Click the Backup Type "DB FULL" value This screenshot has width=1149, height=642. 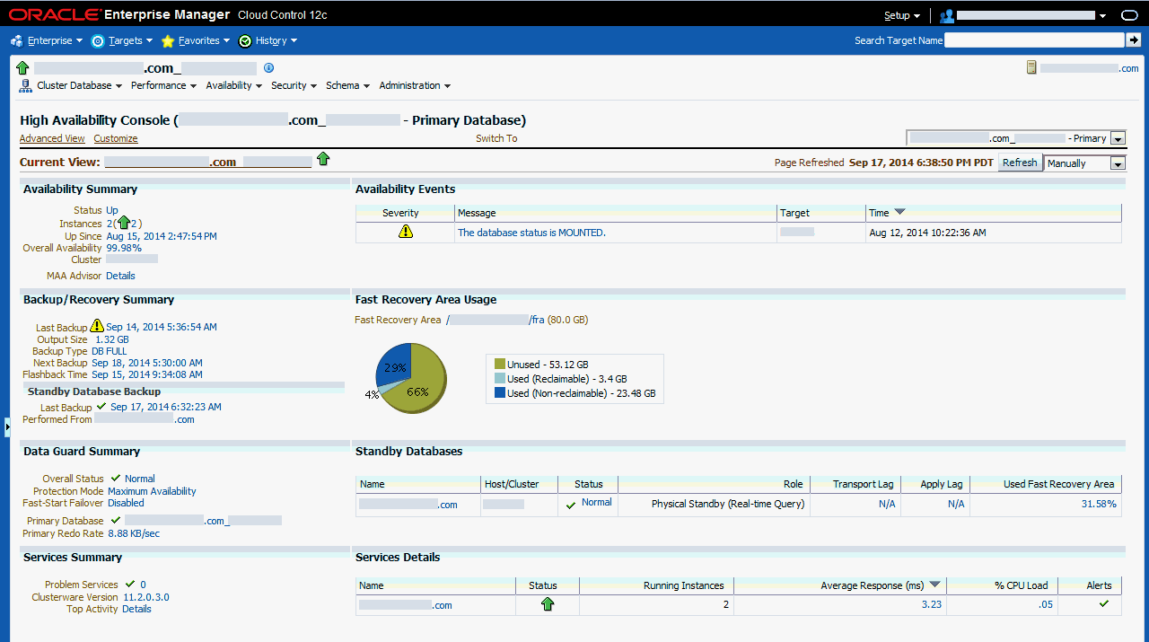(x=110, y=351)
